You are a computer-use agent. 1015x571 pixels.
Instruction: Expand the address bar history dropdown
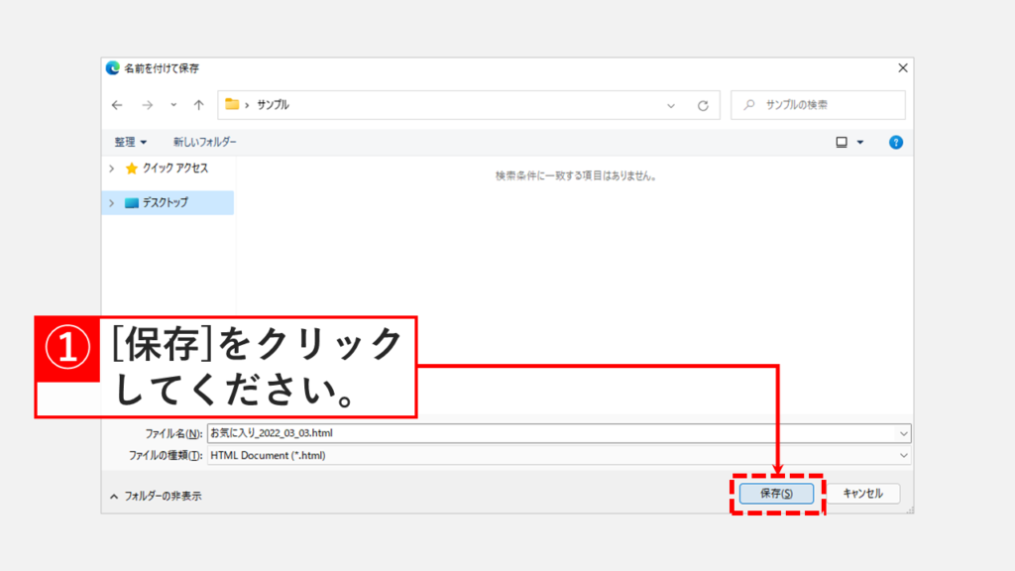pyautogui.click(x=671, y=105)
